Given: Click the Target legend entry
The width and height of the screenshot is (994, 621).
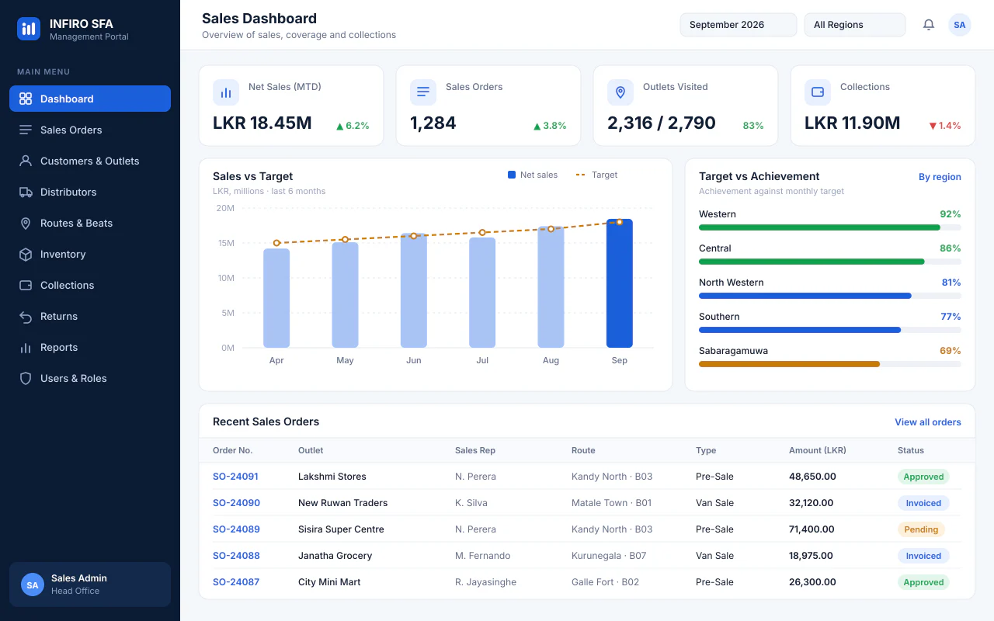Looking at the screenshot, I should click(x=596, y=175).
